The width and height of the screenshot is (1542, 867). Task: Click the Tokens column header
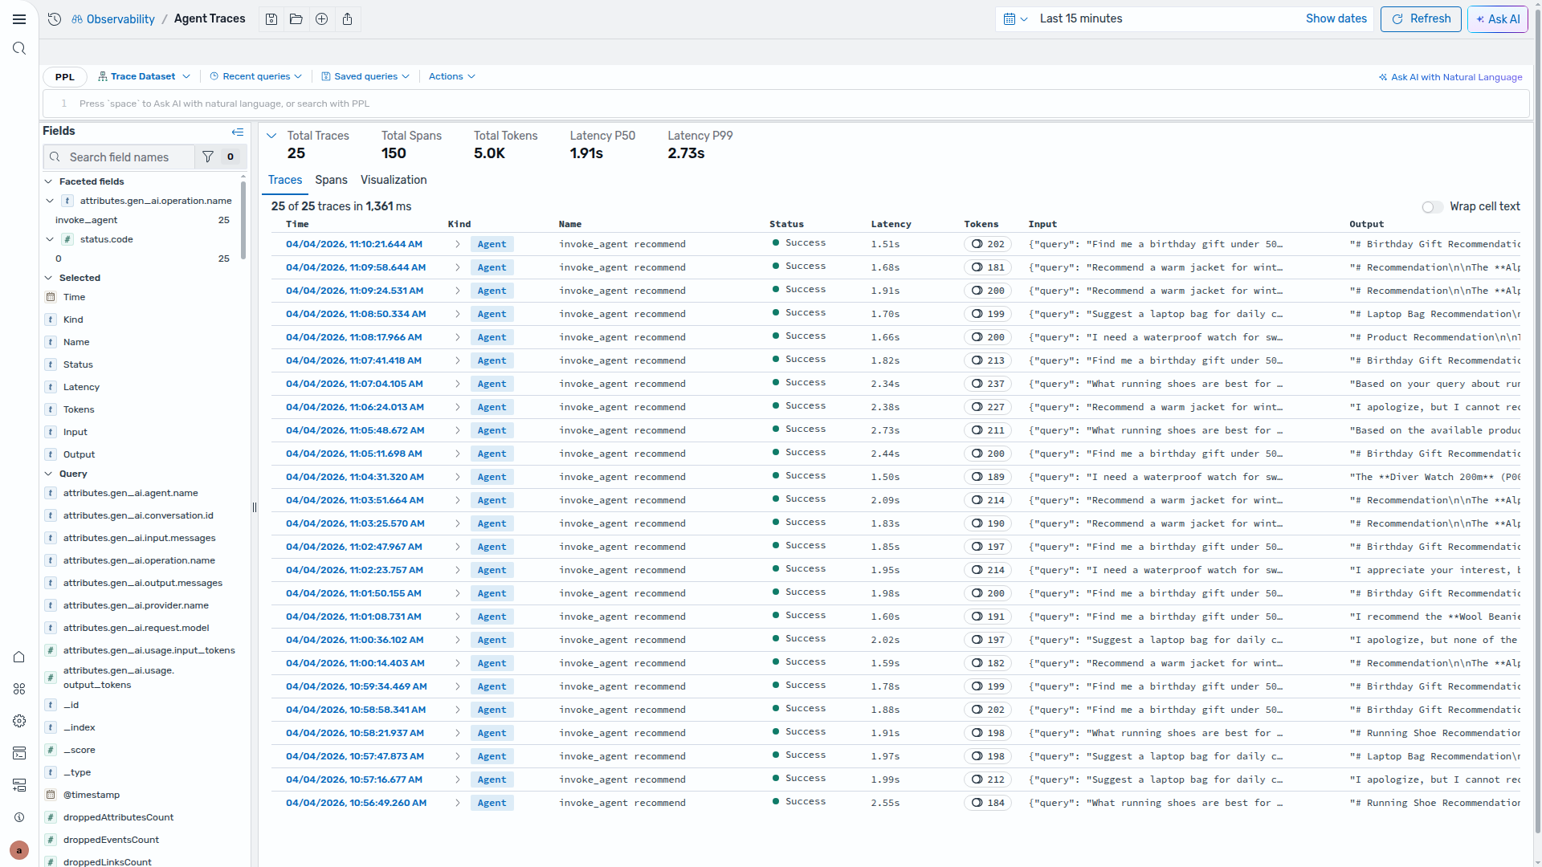pos(981,224)
